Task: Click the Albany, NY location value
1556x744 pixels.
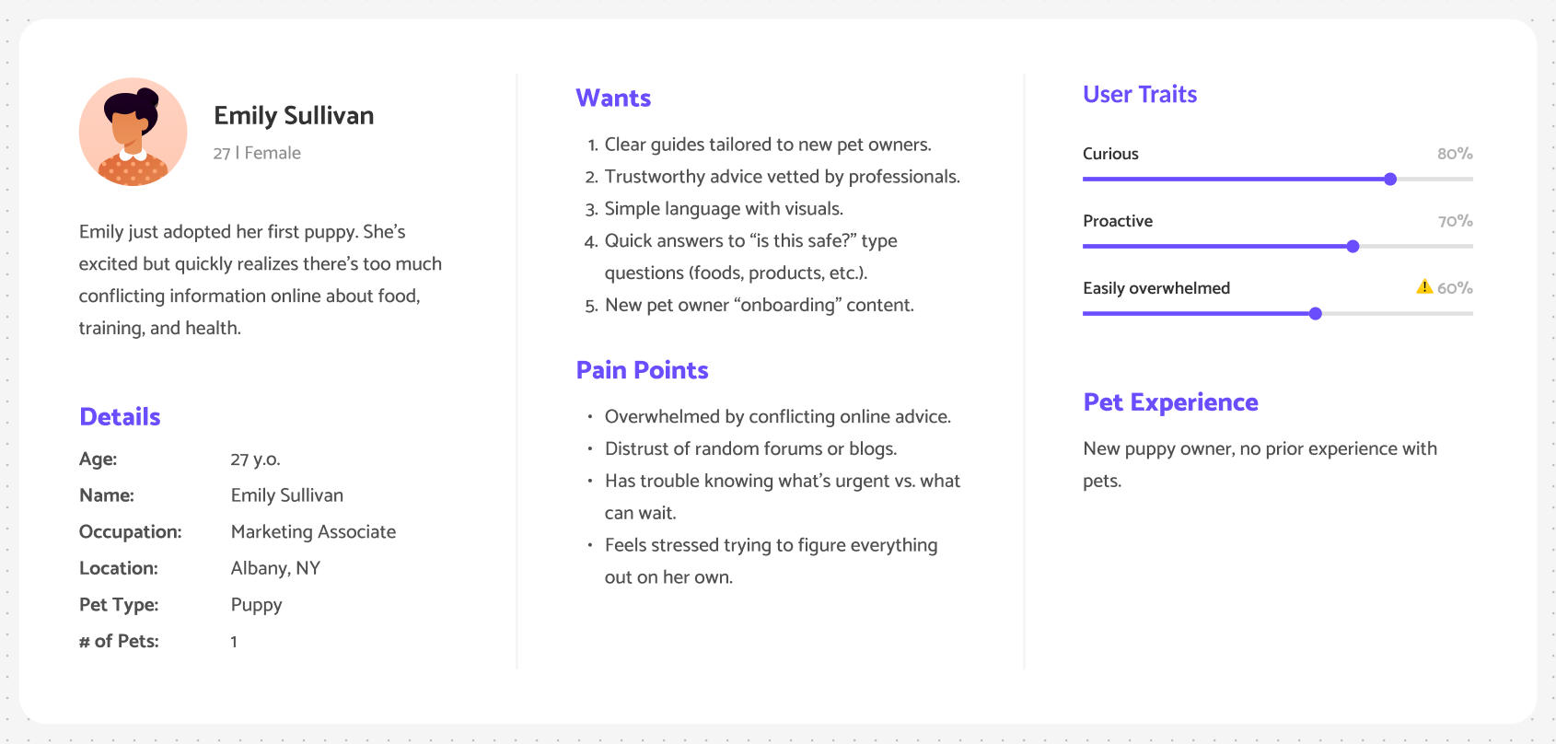Action: coord(275,568)
